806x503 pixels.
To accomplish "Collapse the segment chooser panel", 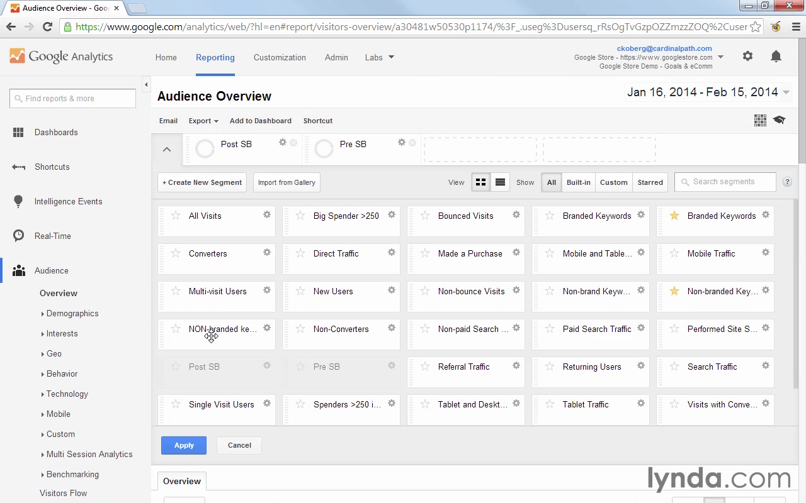I will 167,149.
